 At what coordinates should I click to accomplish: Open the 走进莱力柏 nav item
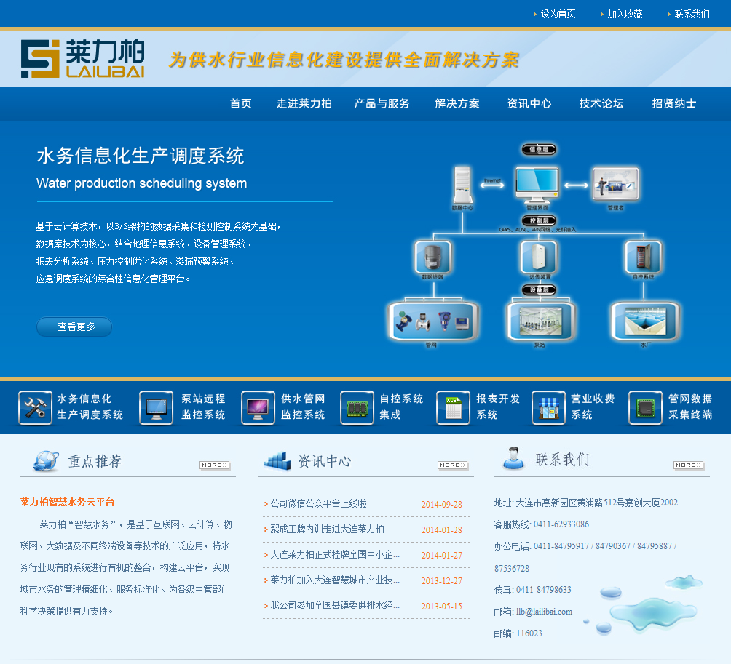(x=304, y=103)
